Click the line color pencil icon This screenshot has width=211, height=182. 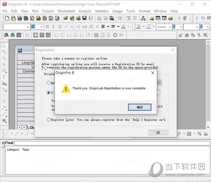148,27
